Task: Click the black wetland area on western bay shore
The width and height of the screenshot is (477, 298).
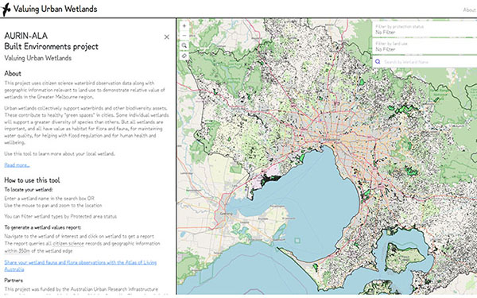Action: (271, 180)
